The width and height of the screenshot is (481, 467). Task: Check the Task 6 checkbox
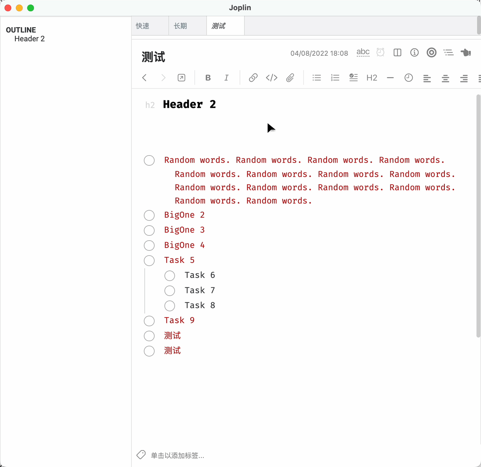169,276
